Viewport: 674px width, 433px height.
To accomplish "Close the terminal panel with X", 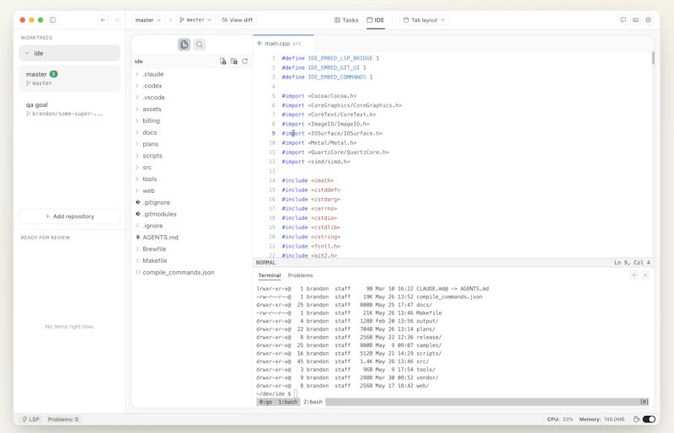I will point(645,275).
